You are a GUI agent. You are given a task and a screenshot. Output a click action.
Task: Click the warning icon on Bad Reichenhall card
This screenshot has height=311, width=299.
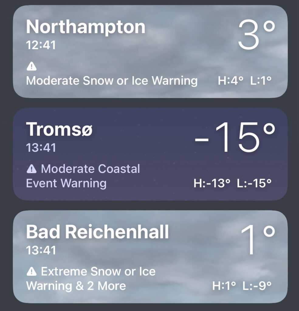[32, 272]
